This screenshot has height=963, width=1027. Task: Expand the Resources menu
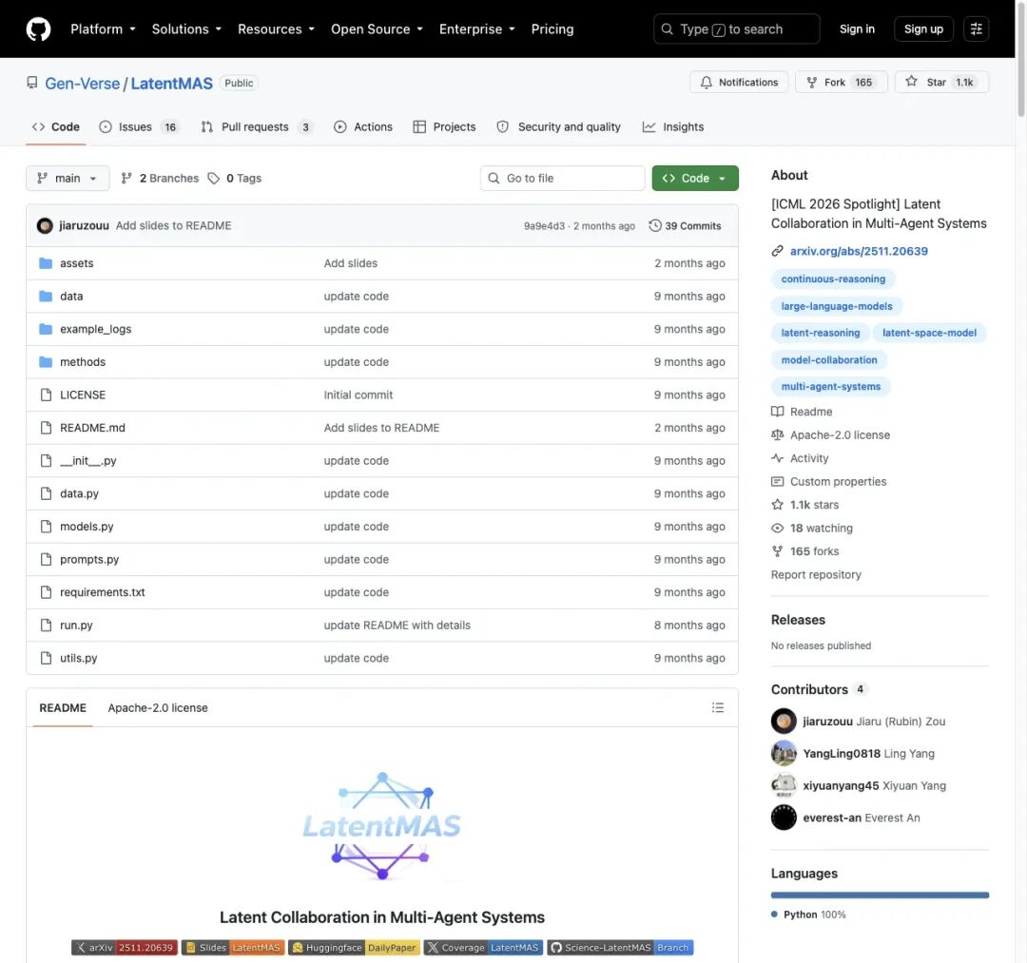pos(276,29)
